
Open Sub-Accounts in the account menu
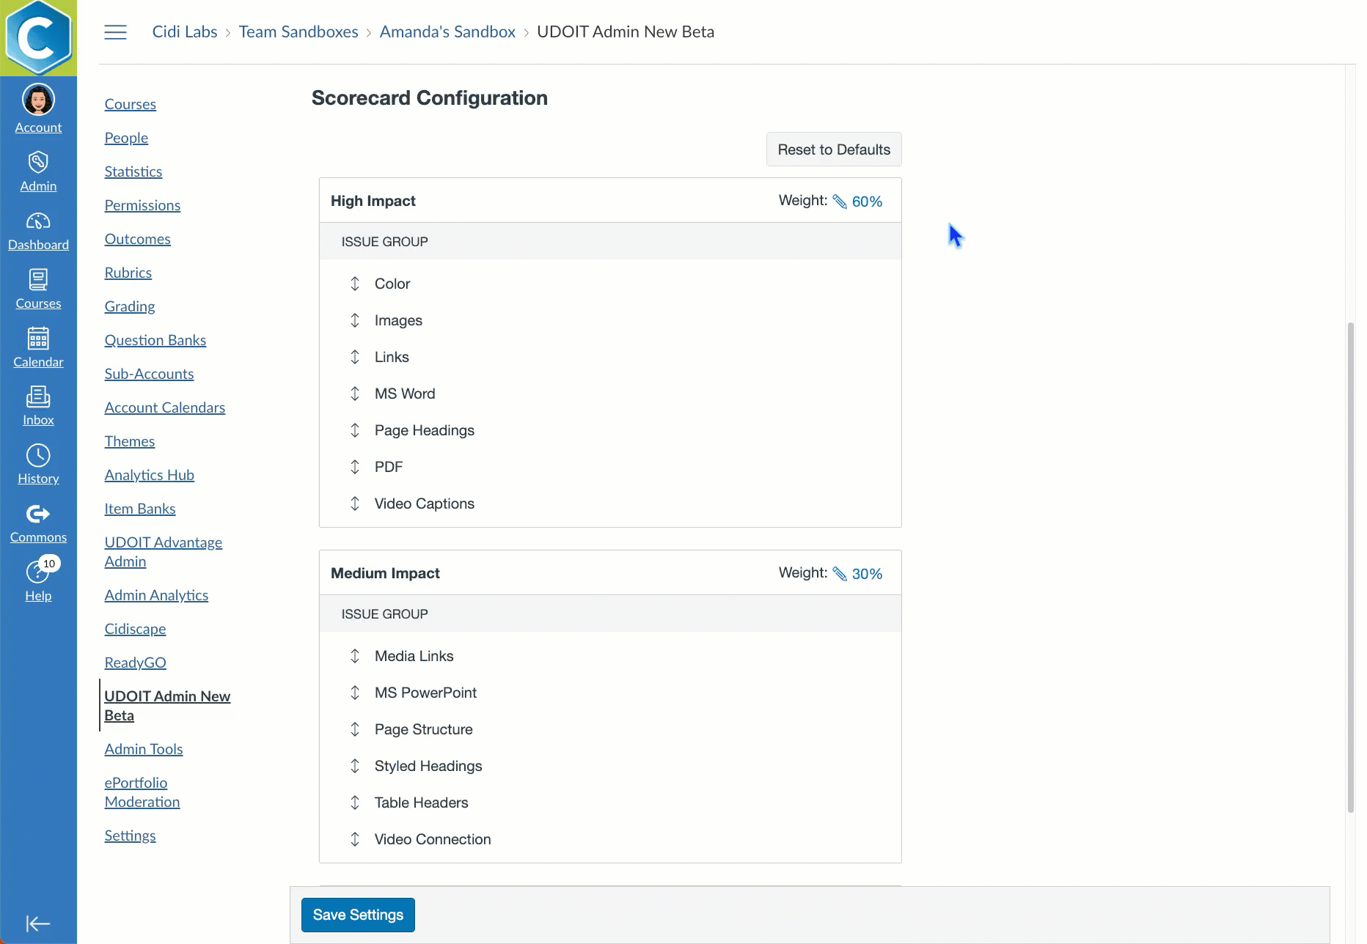point(149,374)
